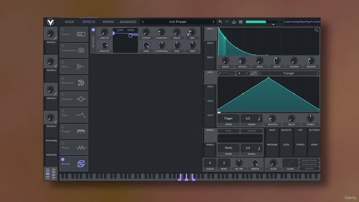Click the reverb Low/High filter display
The image size is (359, 202).
(126, 40)
